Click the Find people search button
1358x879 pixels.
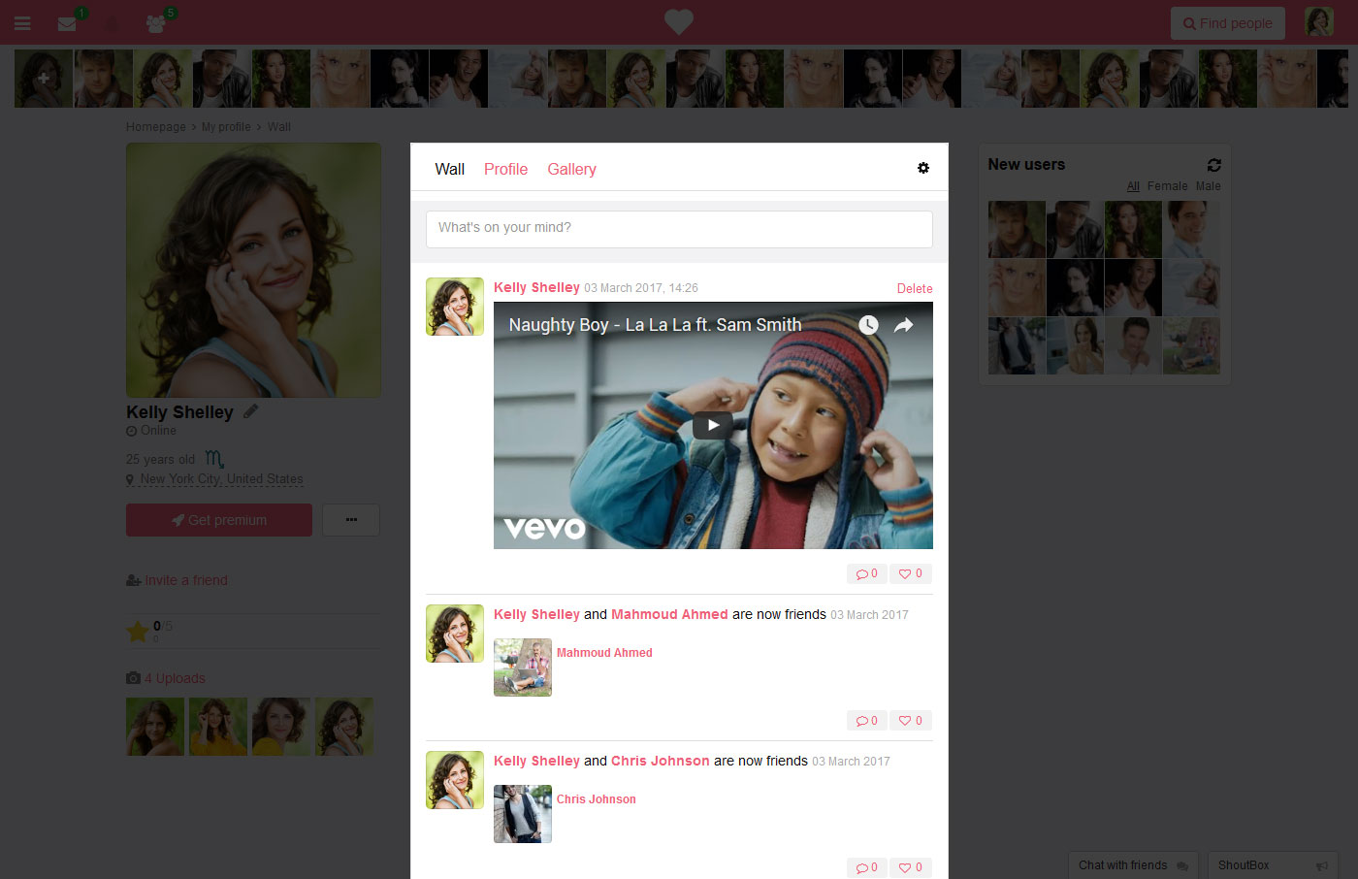pyautogui.click(x=1227, y=23)
